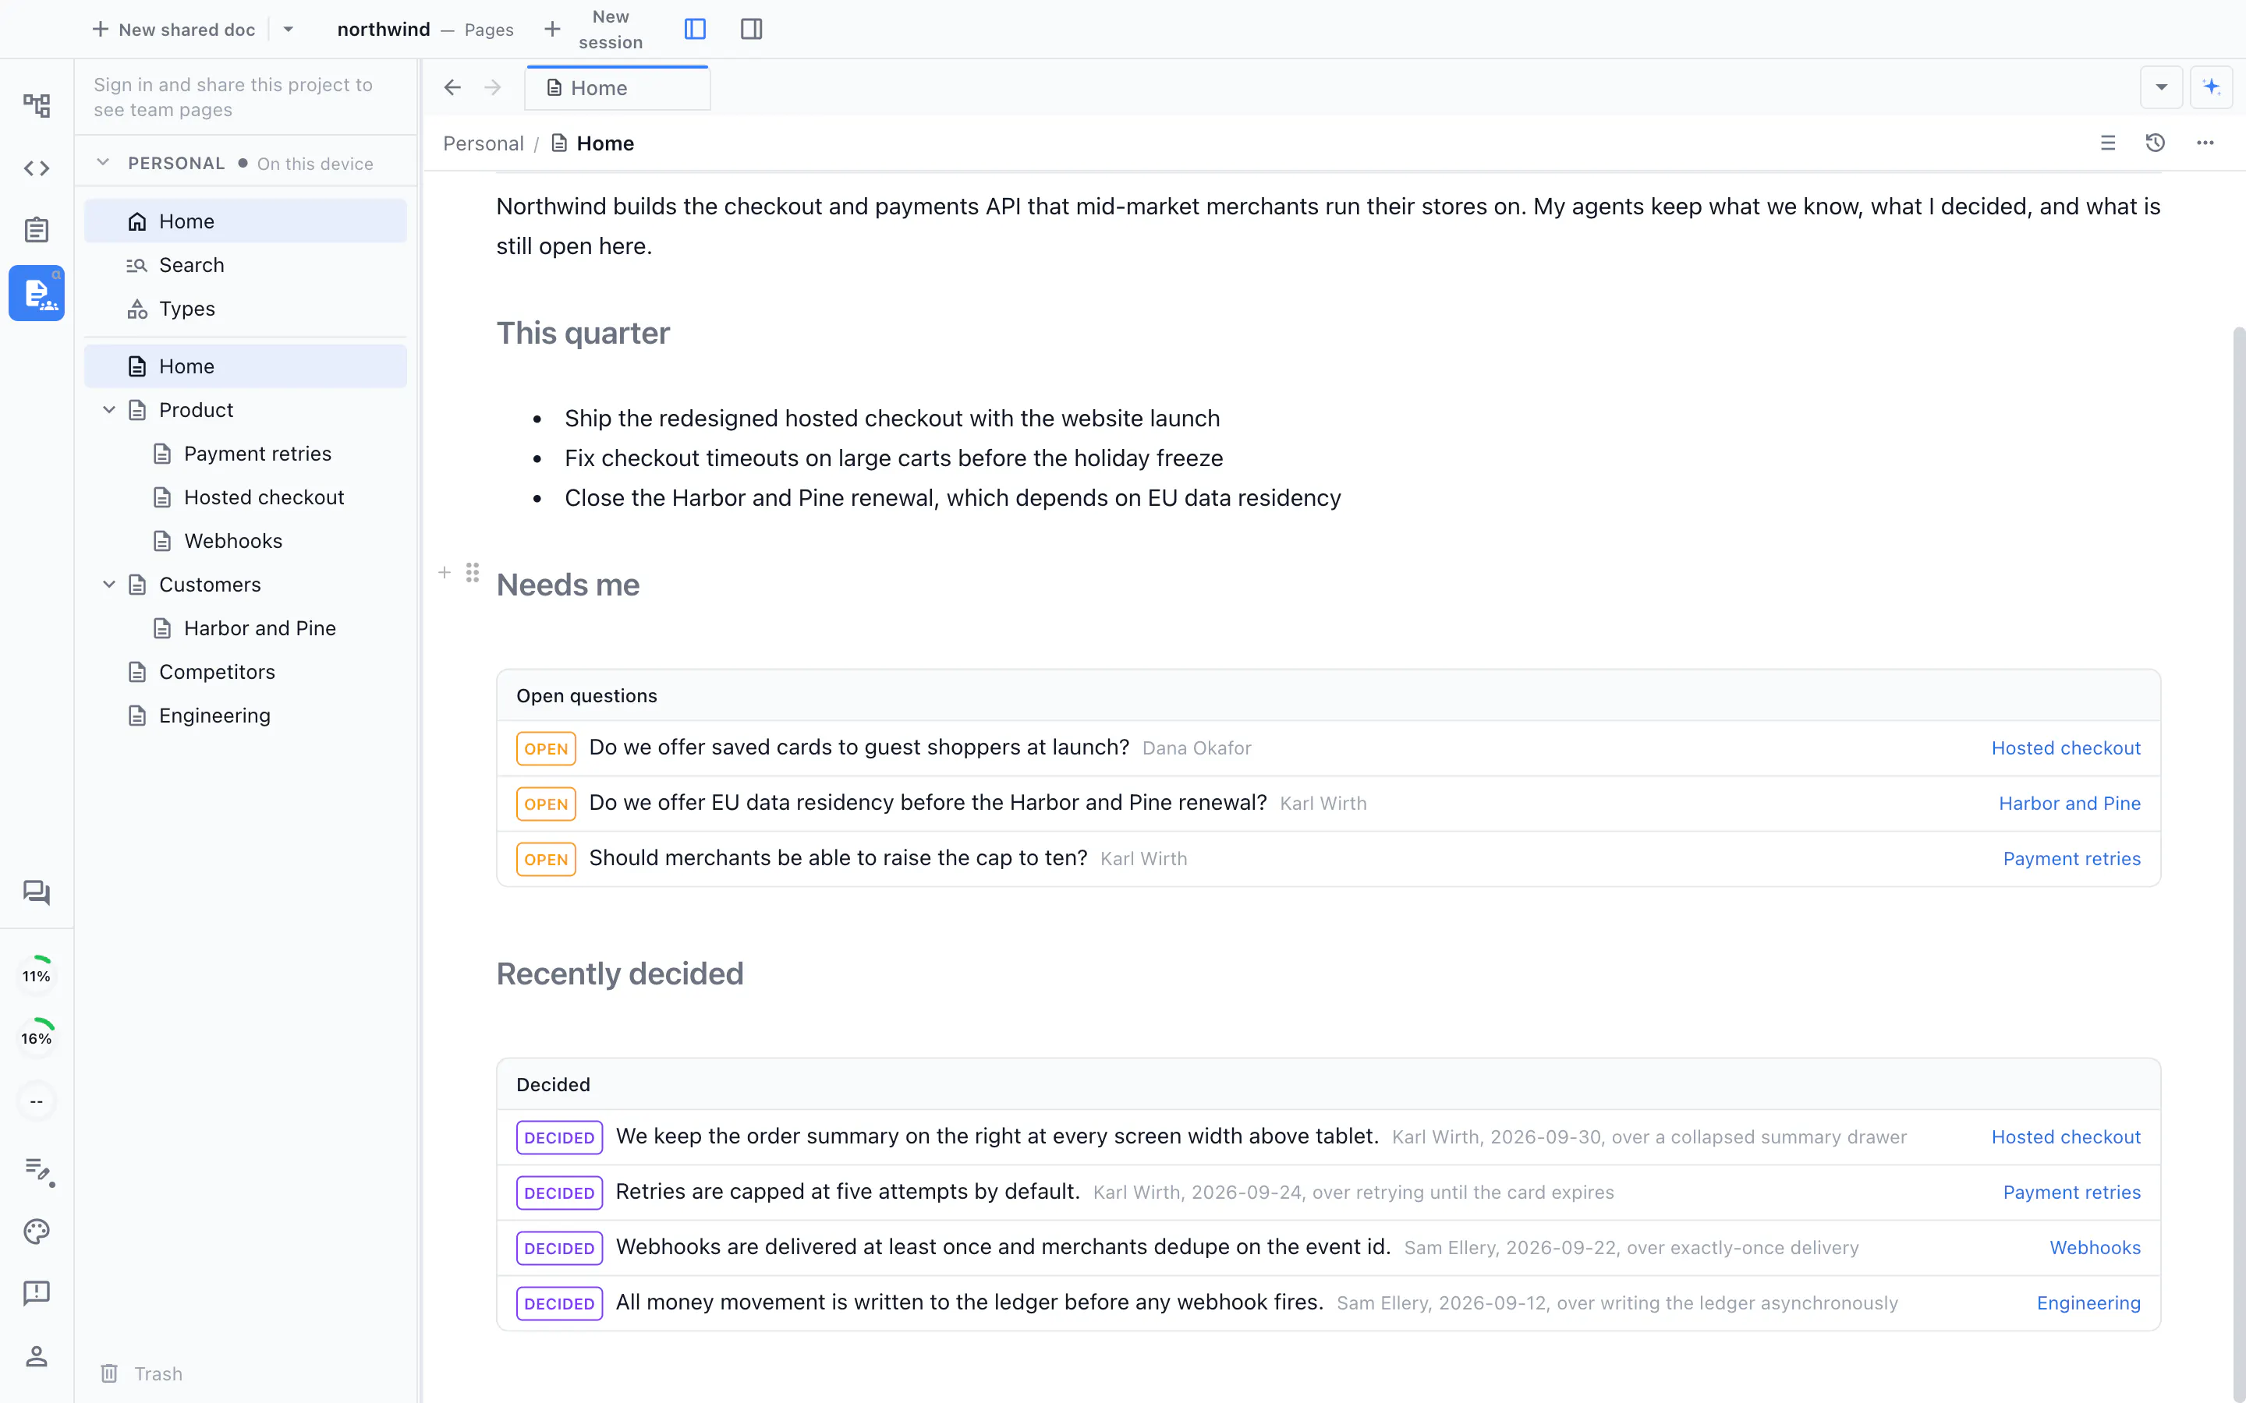The width and height of the screenshot is (2246, 1403).
Task: Toggle the right sidebar panel
Action: (752, 29)
